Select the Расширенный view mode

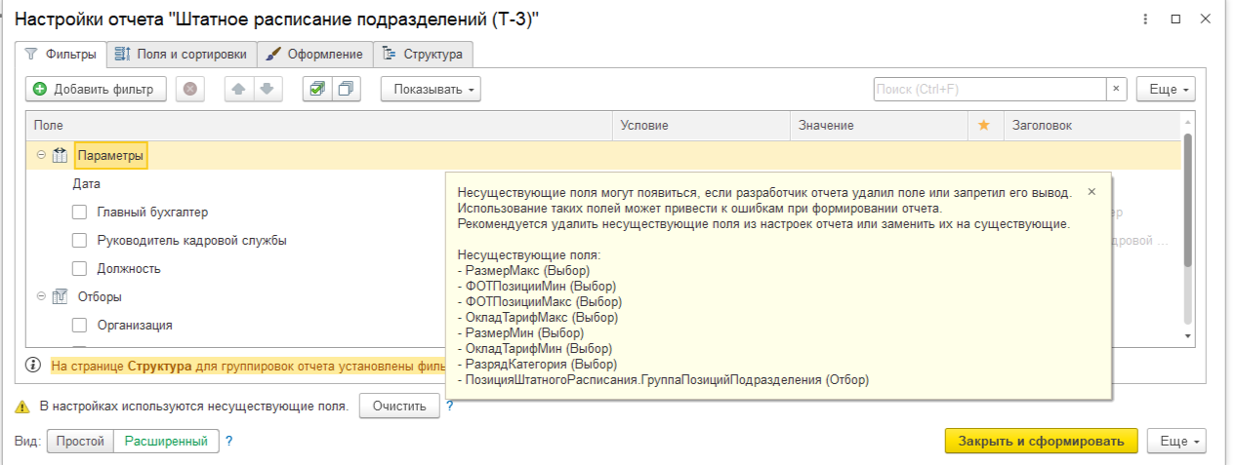[165, 441]
